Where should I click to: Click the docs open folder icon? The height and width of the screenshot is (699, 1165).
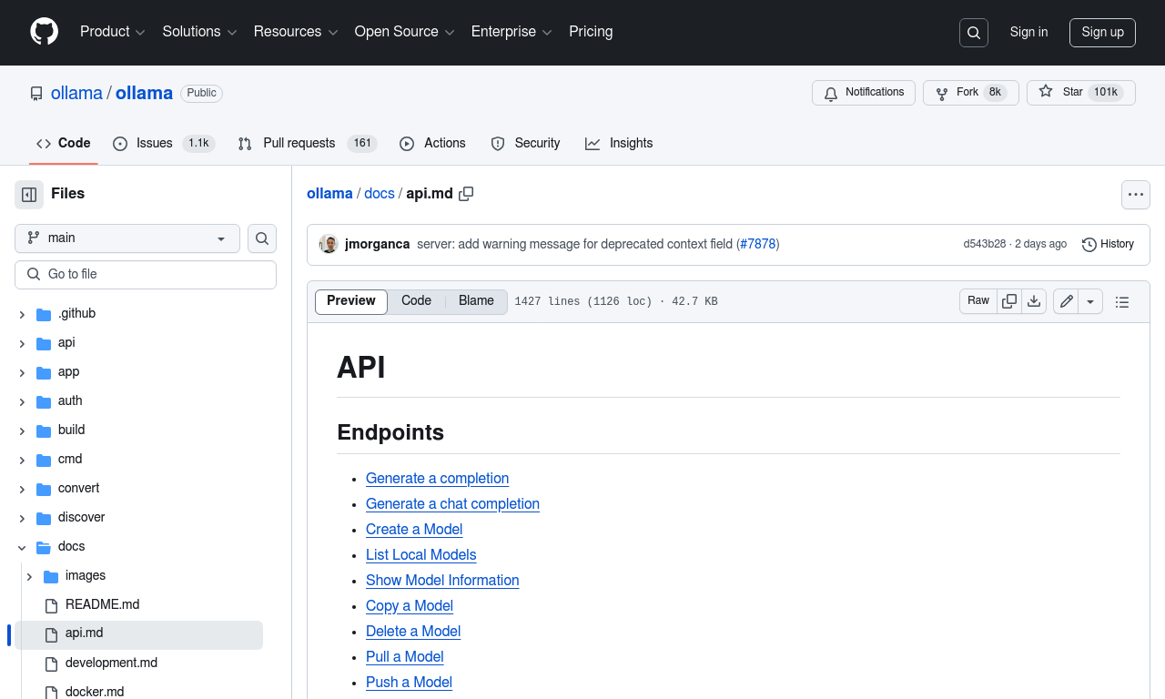[44, 547]
